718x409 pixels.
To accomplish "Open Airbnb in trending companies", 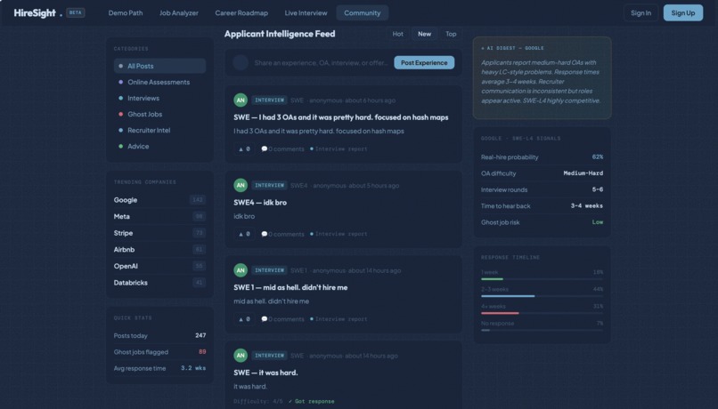I will click(x=159, y=250).
